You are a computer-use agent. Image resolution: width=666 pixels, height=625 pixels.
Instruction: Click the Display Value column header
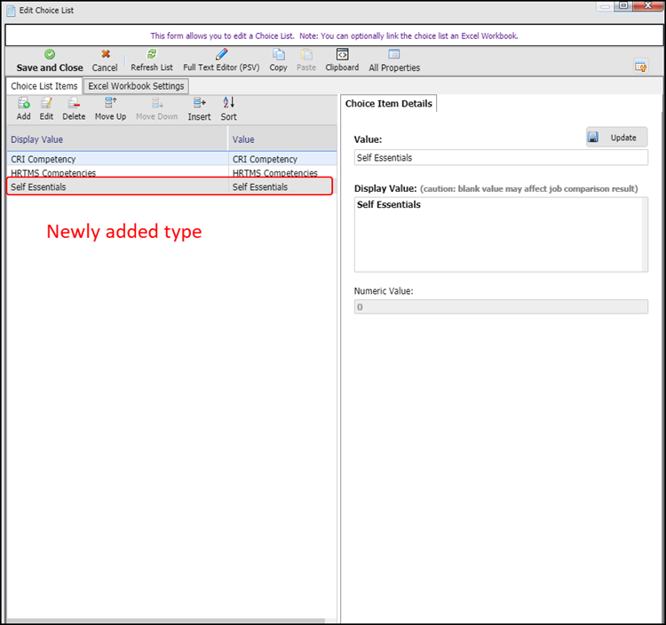115,139
